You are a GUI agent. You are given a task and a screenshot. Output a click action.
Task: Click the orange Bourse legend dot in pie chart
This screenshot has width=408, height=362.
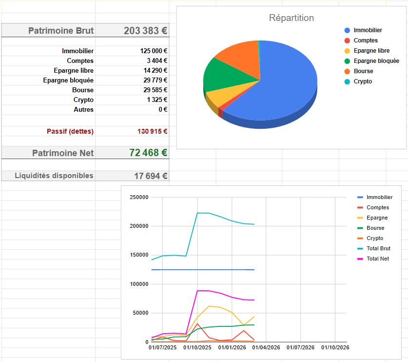point(347,71)
